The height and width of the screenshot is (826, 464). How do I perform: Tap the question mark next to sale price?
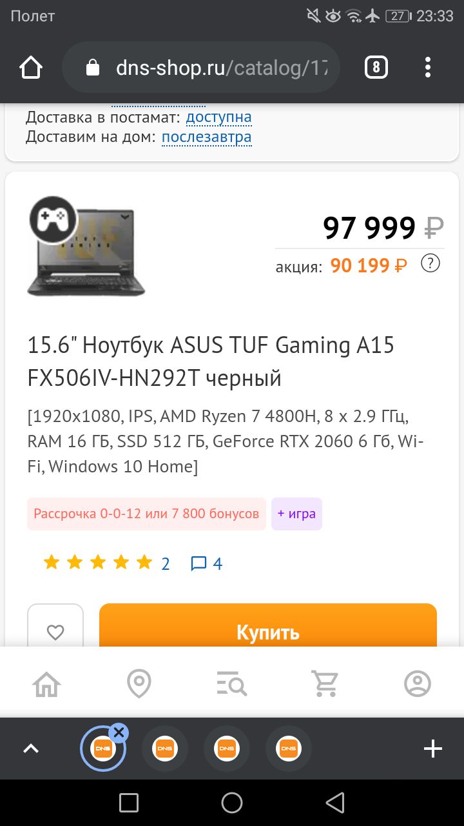430,263
